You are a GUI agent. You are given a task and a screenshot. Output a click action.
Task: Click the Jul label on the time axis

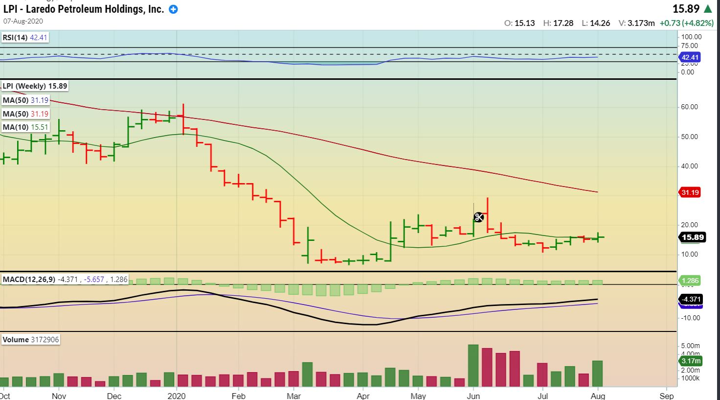pos(542,396)
